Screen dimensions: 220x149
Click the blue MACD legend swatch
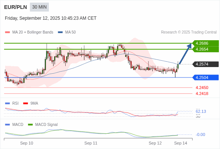tap(7, 125)
